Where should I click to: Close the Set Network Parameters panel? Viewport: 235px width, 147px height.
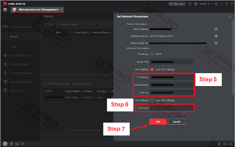pyautogui.click(x=230, y=16)
